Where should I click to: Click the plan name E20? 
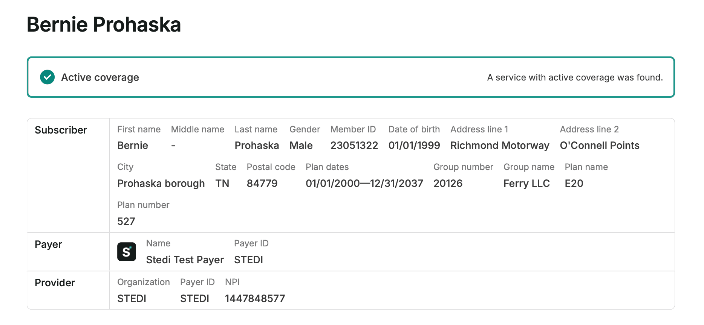[x=574, y=184]
